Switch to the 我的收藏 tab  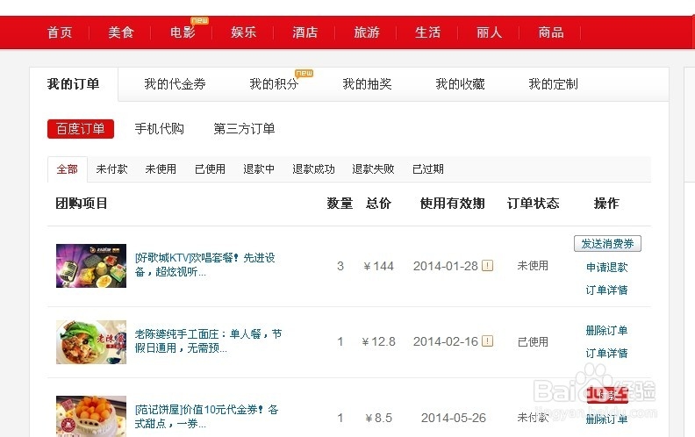click(460, 84)
